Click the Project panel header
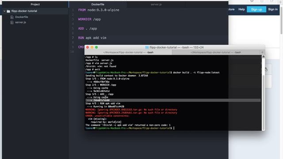Screen dimensions: 283x159 click(x=35, y=4)
